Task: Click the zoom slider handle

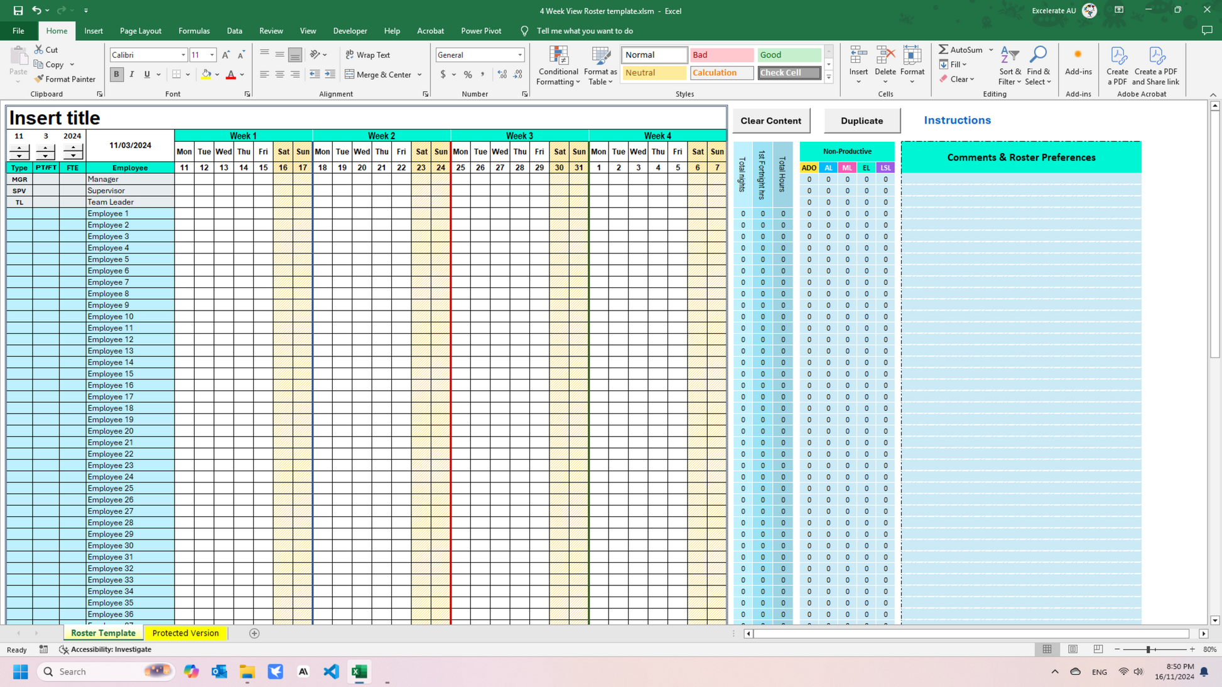Action: pos(1148,649)
